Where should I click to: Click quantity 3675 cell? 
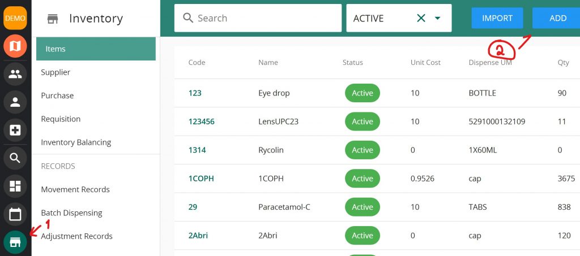[x=566, y=179]
